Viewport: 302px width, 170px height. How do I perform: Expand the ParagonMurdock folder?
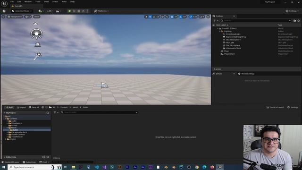[x=8, y=132]
